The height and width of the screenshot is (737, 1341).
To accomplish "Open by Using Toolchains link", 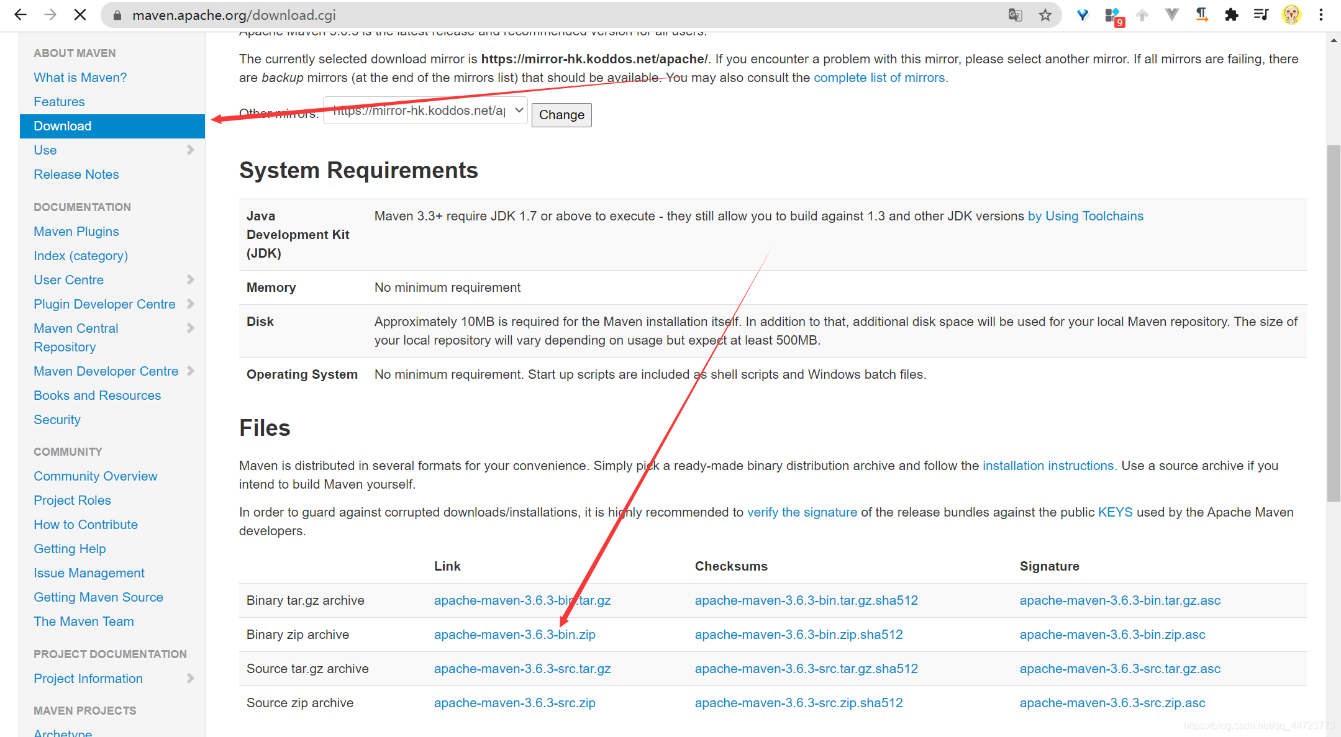I will [x=1086, y=216].
